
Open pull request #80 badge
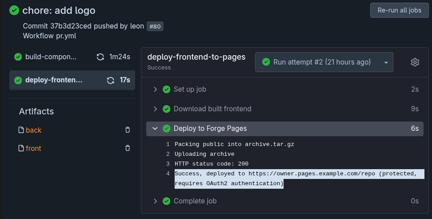point(155,26)
